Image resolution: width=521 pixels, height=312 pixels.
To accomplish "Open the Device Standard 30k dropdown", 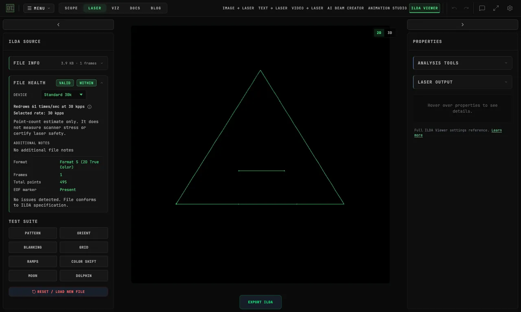I will tap(63, 95).
